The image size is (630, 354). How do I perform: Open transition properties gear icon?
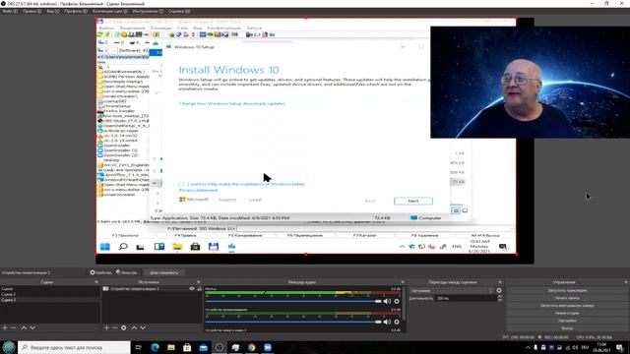(499, 291)
